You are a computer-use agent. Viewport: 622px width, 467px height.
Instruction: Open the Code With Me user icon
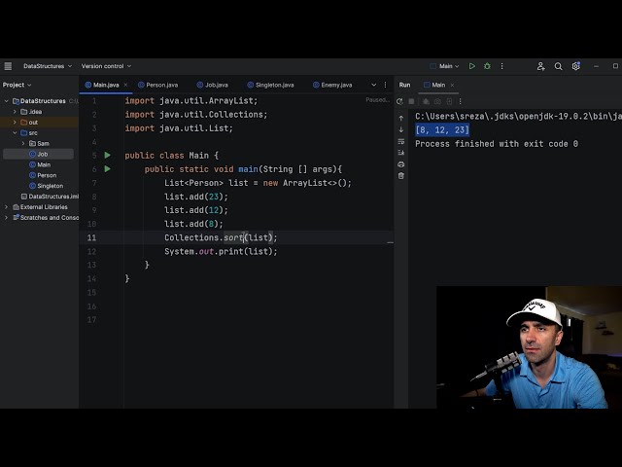[x=540, y=66]
